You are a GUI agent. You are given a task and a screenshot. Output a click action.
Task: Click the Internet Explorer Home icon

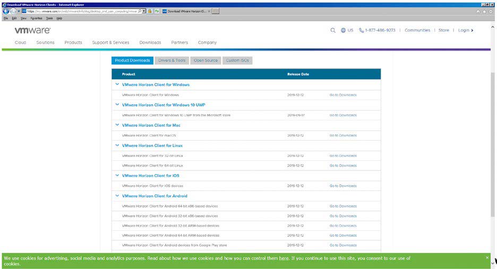coord(478,12)
